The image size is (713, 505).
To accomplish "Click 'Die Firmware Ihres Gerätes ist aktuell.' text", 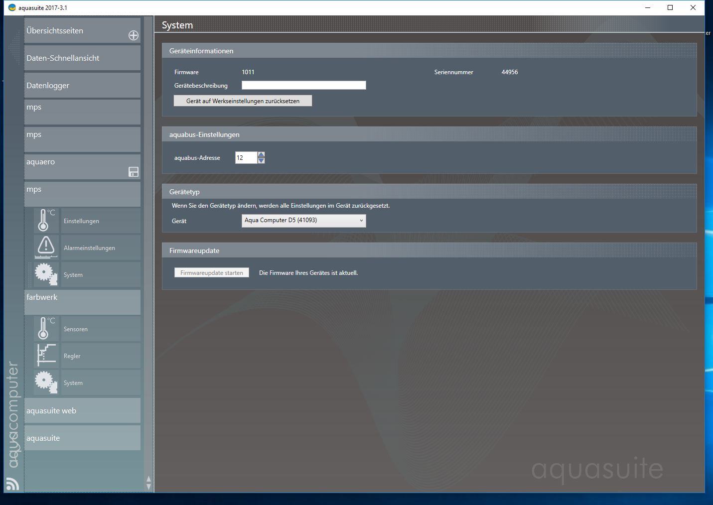I will (308, 273).
